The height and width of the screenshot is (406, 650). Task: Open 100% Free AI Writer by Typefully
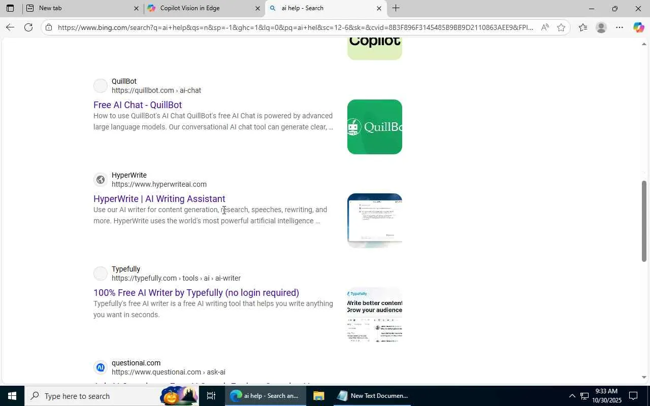[x=196, y=293]
